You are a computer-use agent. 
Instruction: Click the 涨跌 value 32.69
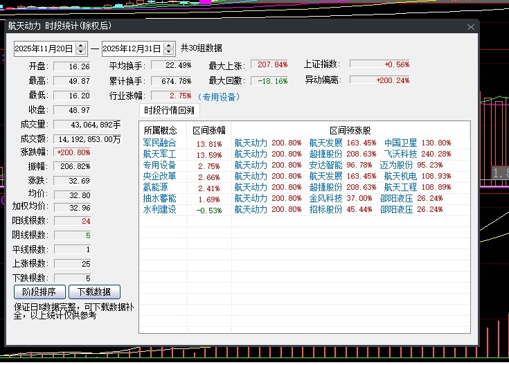click(73, 181)
